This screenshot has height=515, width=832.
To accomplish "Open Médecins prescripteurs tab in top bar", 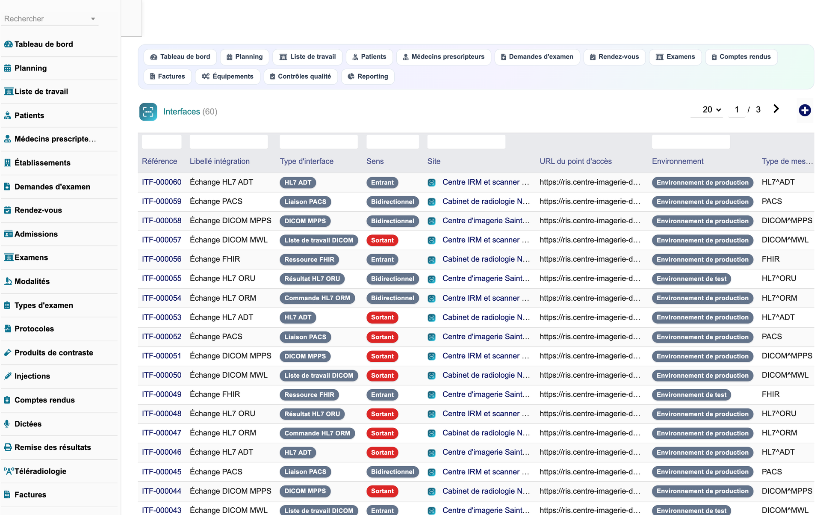I will tap(444, 57).
